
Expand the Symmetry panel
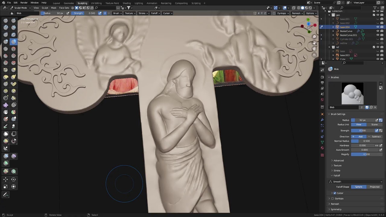336,209
